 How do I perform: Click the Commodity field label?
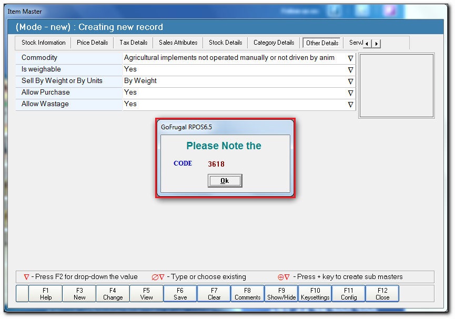[39, 58]
